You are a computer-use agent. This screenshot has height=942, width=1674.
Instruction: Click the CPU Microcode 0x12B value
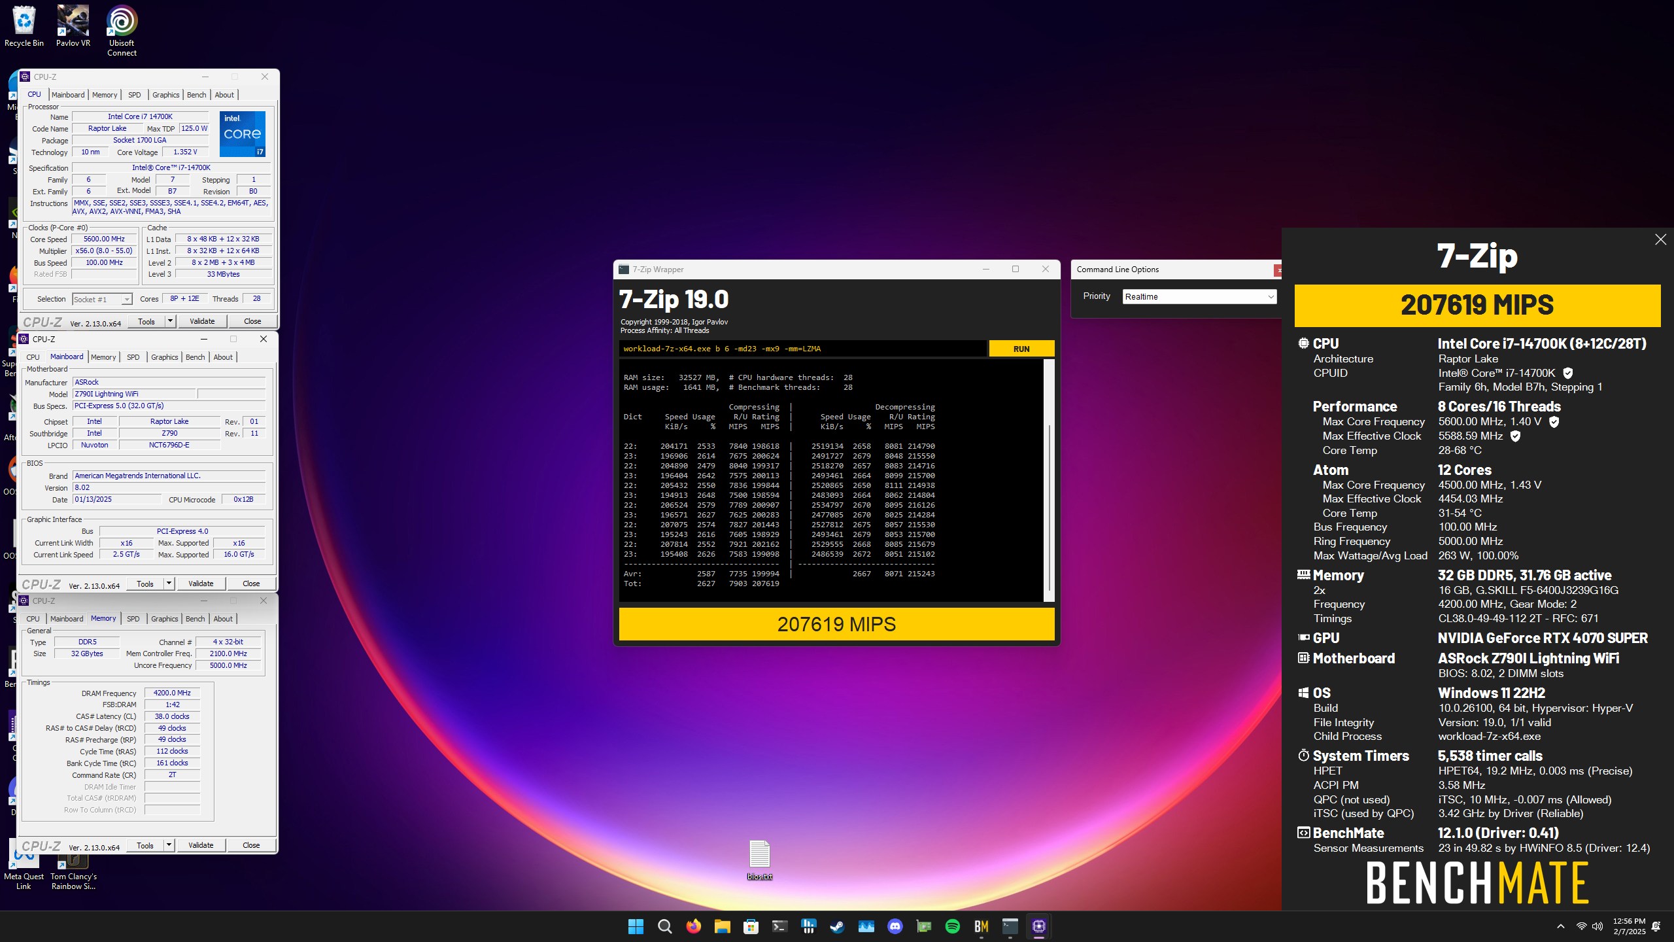coord(243,499)
